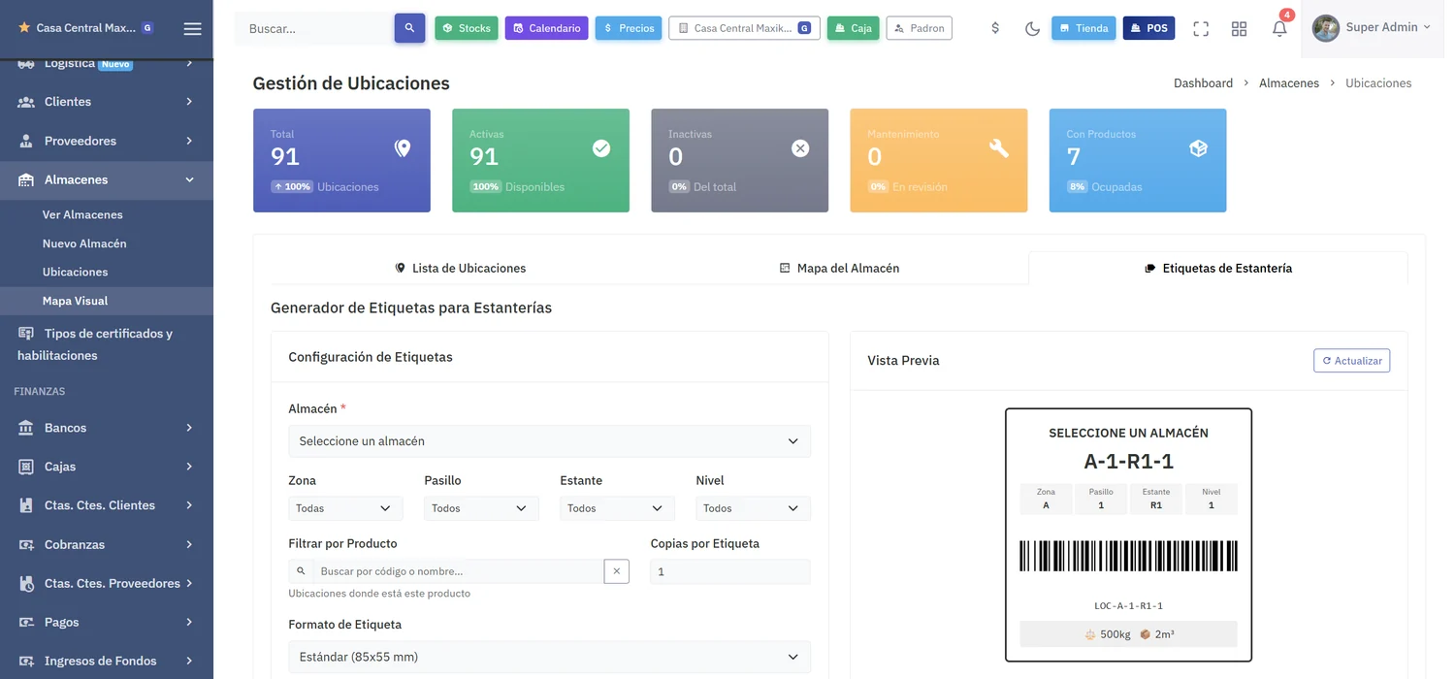Open the Pasillo dropdown
The image size is (1455, 679).
[x=481, y=508]
